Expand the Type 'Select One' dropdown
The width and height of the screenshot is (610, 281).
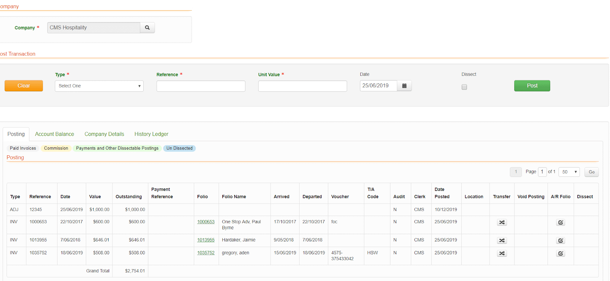99,86
